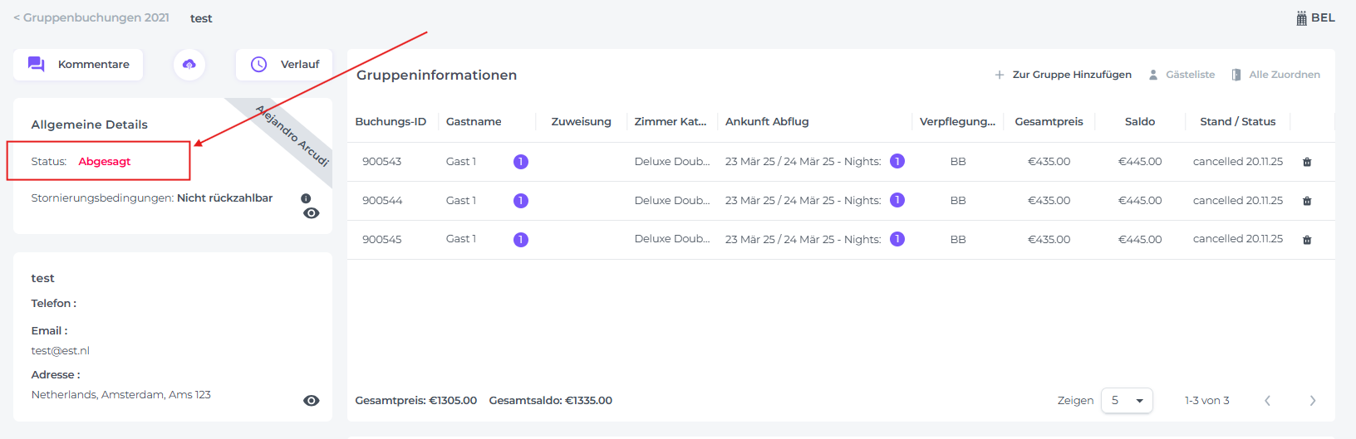1356x439 pixels.
Task: Sort by Gesamtpreis column header
Action: click(1049, 122)
